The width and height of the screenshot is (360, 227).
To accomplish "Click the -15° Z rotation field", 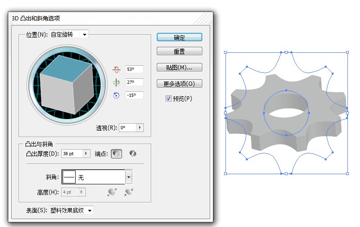I will [x=135, y=95].
